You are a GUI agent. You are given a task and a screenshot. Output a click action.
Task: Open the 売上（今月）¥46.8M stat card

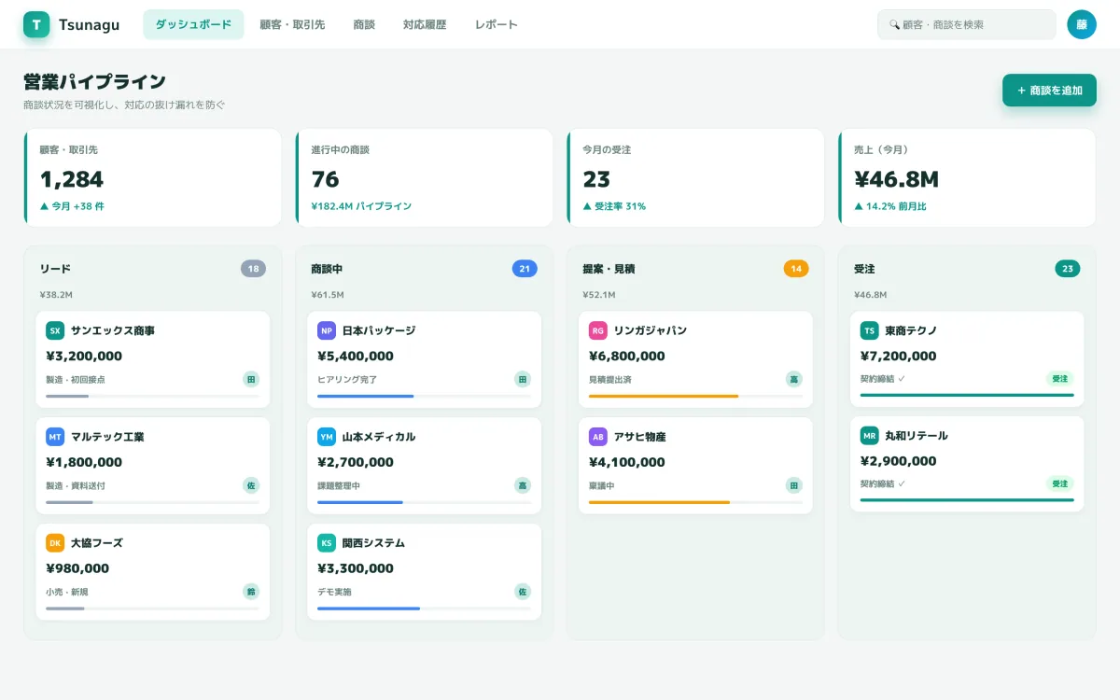click(x=967, y=177)
